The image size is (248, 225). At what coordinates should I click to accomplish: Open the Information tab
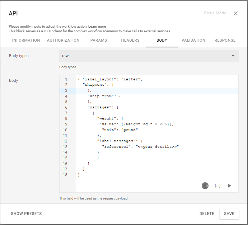[26, 41]
